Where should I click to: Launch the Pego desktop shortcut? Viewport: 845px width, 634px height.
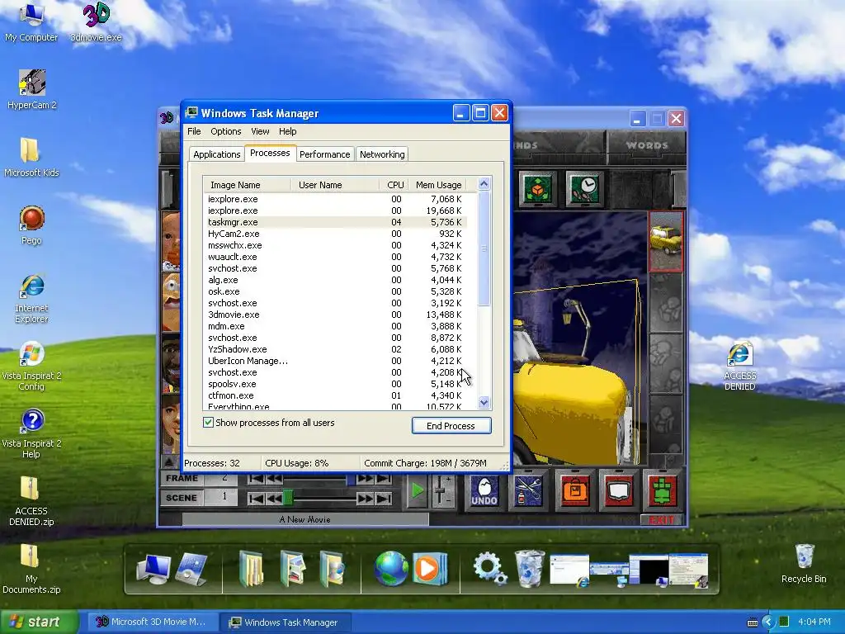(31, 225)
